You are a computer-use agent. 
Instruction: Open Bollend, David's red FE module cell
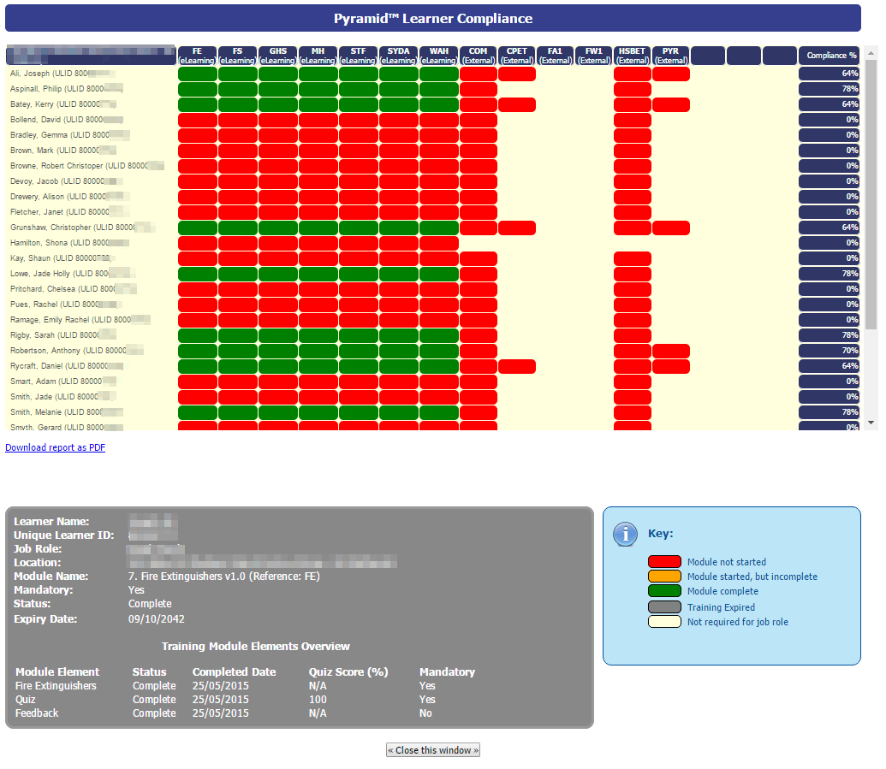pyautogui.click(x=198, y=120)
